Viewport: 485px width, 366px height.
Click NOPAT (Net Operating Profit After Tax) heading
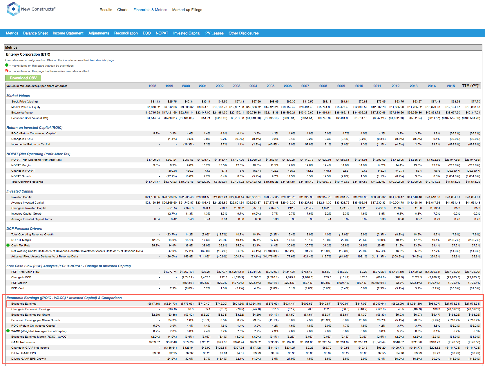click(x=38, y=154)
